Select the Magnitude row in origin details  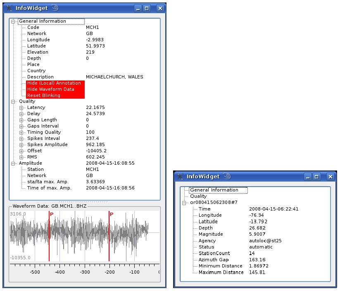[211, 234]
